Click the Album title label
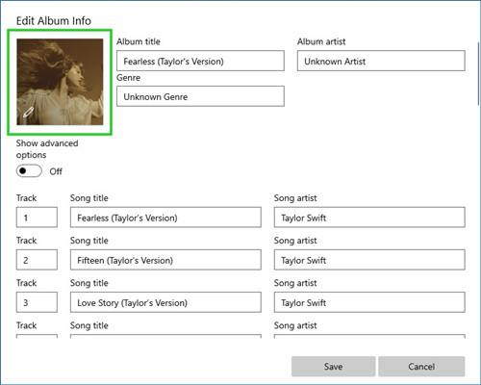 [x=139, y=41]
